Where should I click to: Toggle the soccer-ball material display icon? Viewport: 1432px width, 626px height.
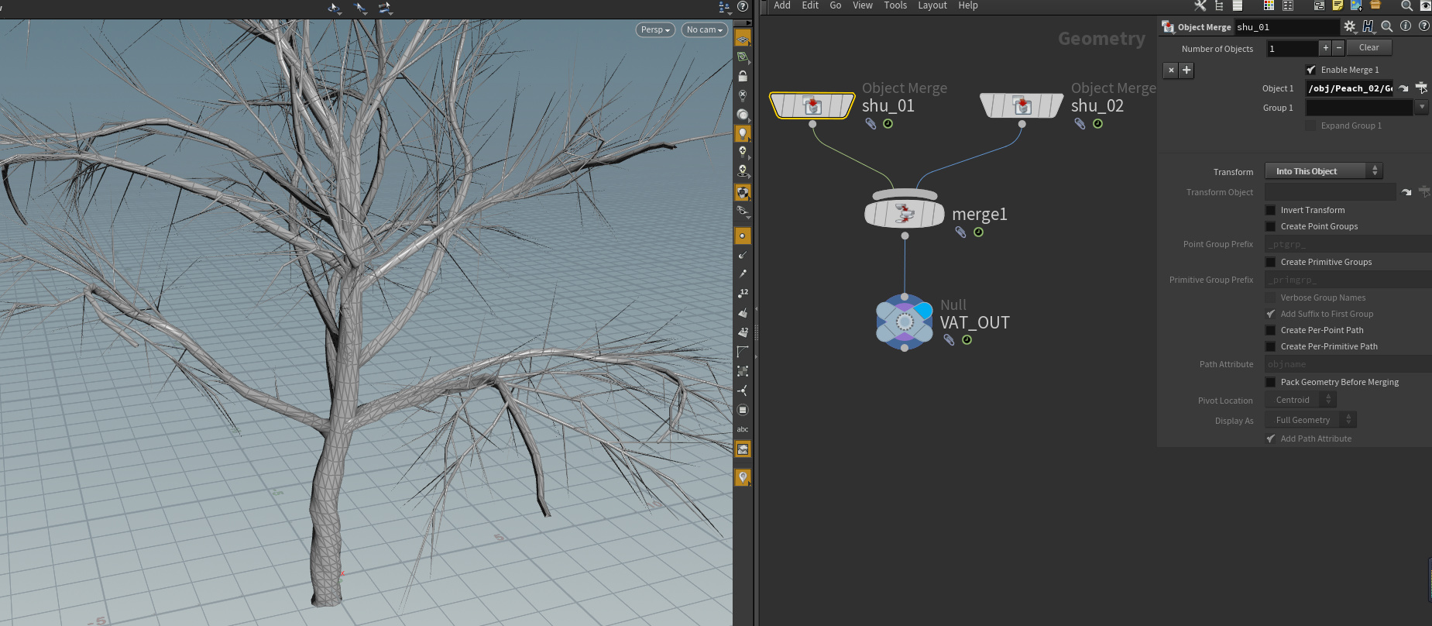pyautogui.click(x=743, y=192)
